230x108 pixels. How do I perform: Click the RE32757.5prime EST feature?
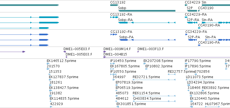point(172,74)
